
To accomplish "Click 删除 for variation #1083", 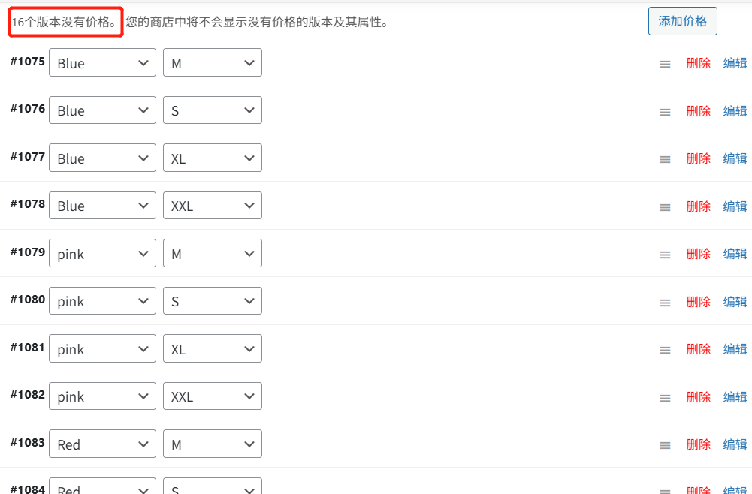I will tap(698, 444).
